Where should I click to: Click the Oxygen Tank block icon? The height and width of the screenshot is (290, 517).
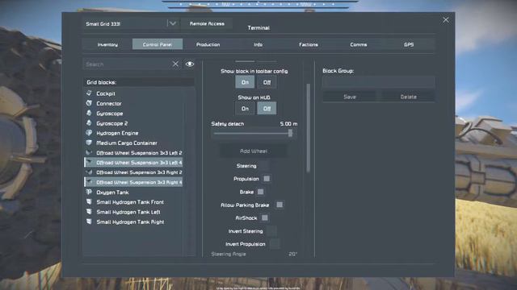pos(89,192)
